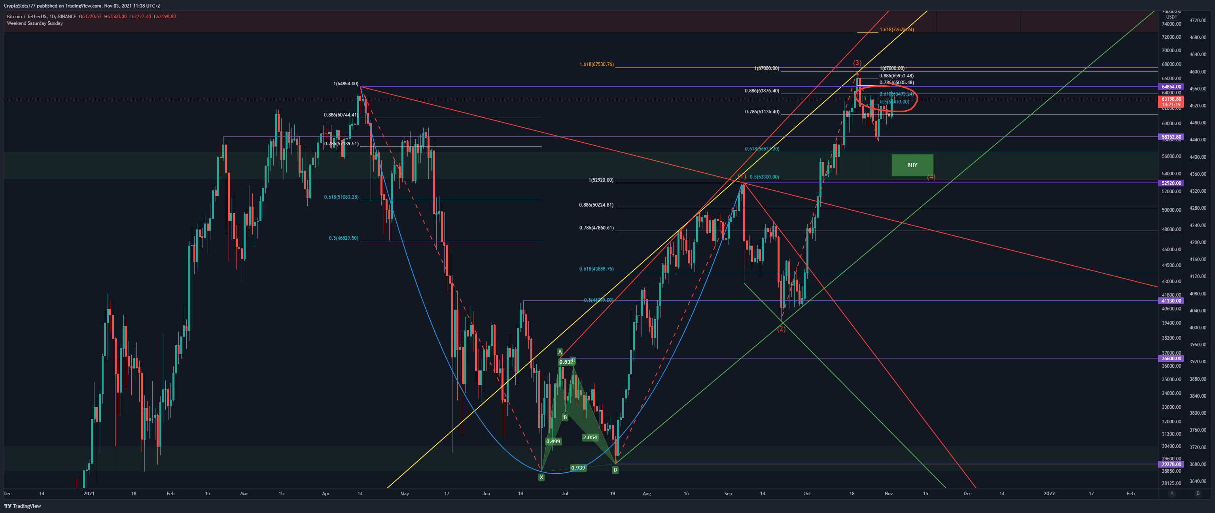Click the 0.786(61136.40) Fibonacci label
The width and height of the screenshot is (1215, 513).
tap(762, 112)
